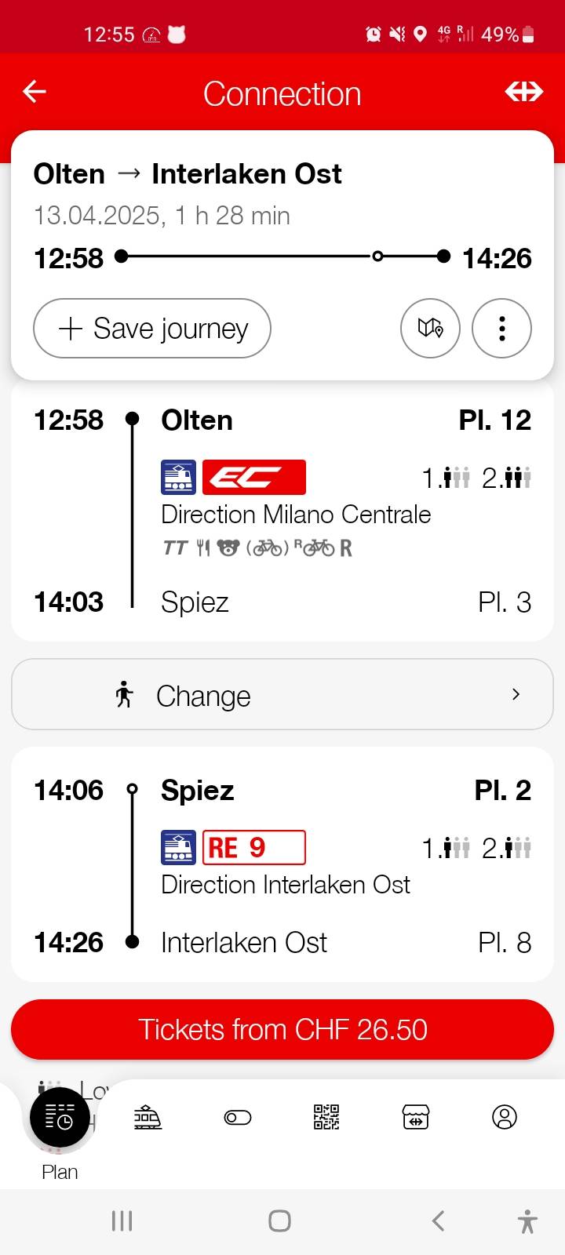Expand the Change row chevron arrow
Image resolution: width=565 pixels, height=1255 pixels.
coord(516,694)
